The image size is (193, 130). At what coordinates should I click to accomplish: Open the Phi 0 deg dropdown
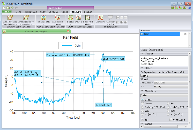[171, 86]
